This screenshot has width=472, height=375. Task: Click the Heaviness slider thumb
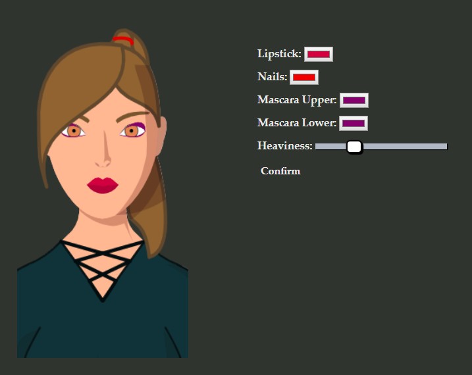tap(354, 147)
